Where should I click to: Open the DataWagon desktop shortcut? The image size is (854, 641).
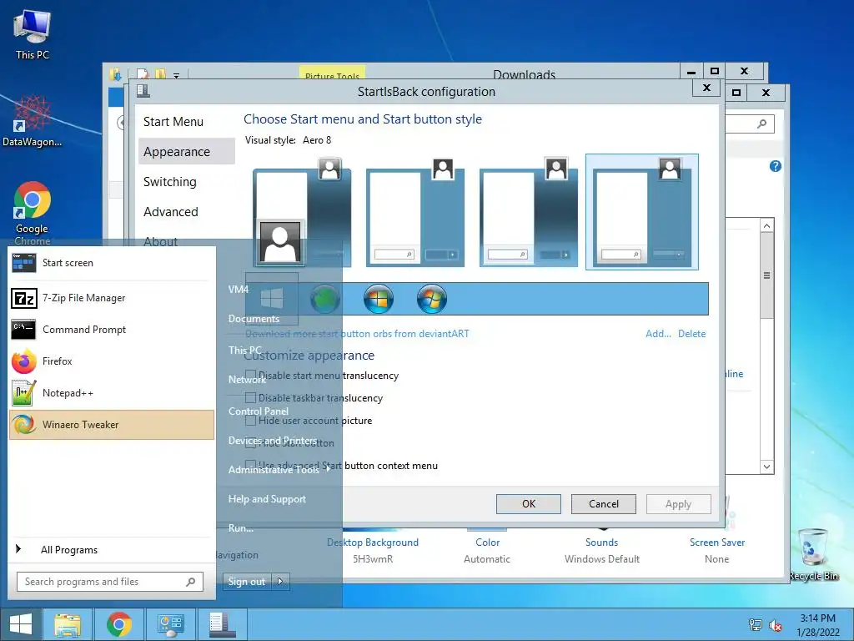(x=33, y=121)
